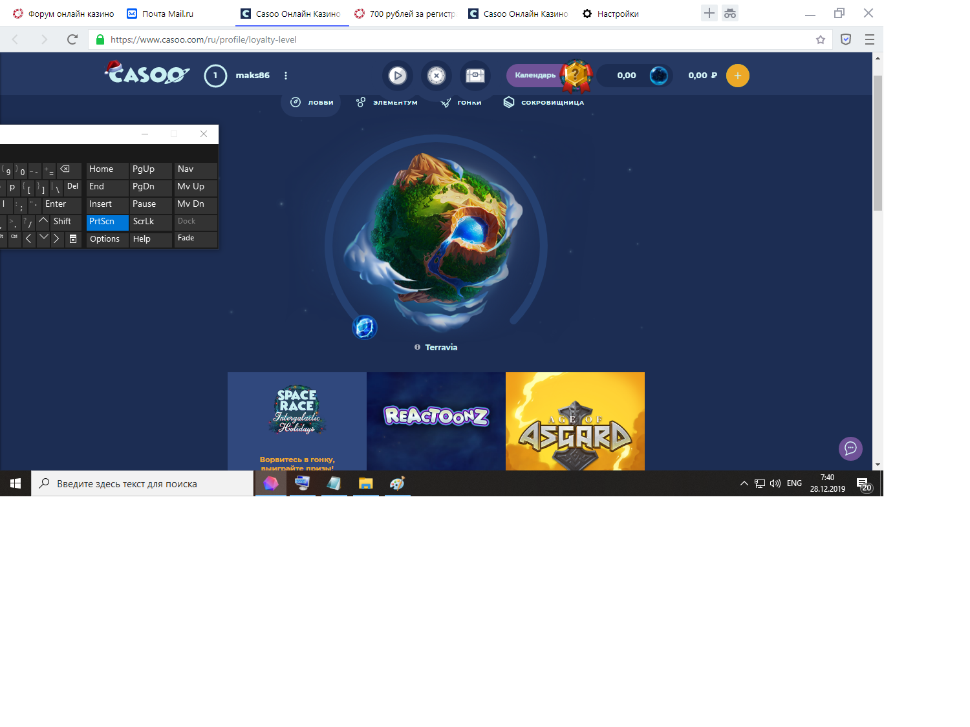Click the blue planet coin icon
970x727 pixels.
tap(659, 76)
